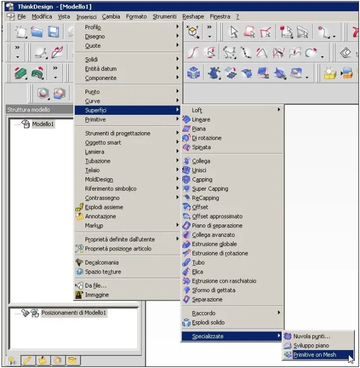Click the green solid extrusion icon
This screenshot has height=368, width=360.
coord(21,73)
